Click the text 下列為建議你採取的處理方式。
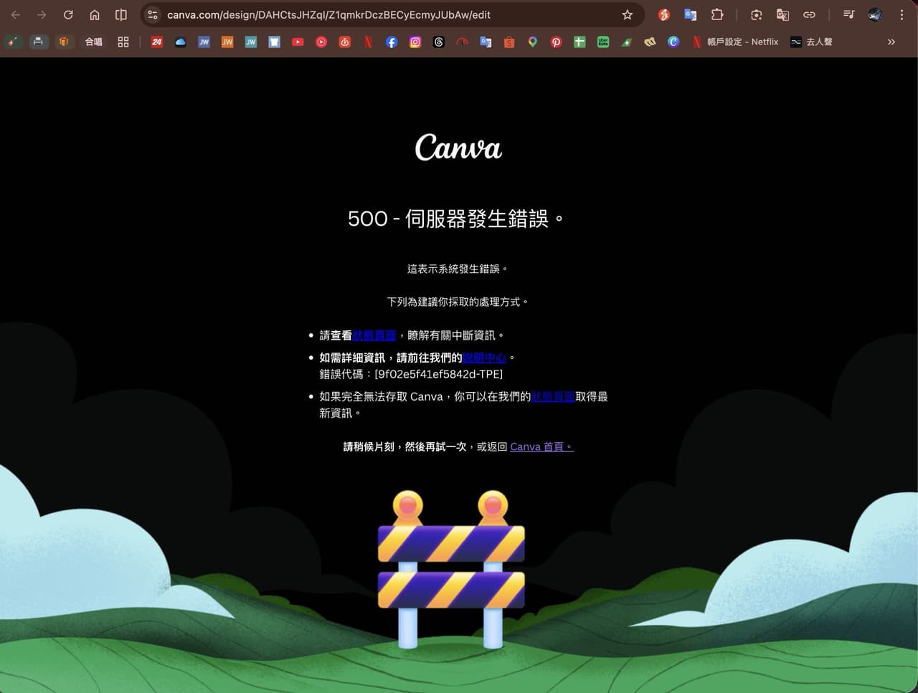This screenshot has height=693, width=918. coord(458,302)
